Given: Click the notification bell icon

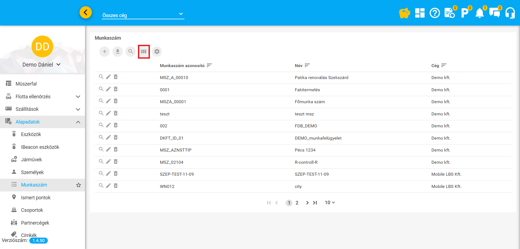Looking at the screenshot, I should coord(480,13).
